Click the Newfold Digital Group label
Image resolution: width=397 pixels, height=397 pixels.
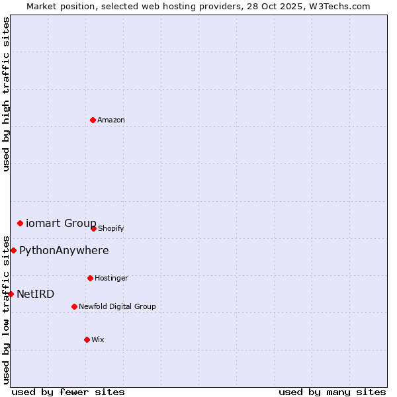point(117,307)
